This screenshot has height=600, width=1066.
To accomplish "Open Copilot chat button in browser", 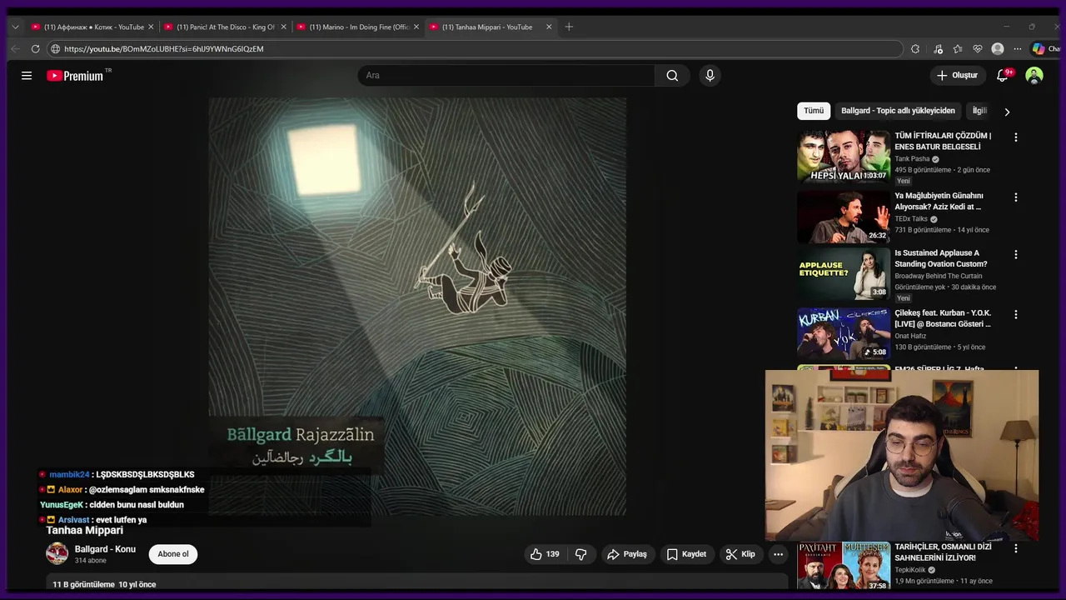I will (1045, 49).
